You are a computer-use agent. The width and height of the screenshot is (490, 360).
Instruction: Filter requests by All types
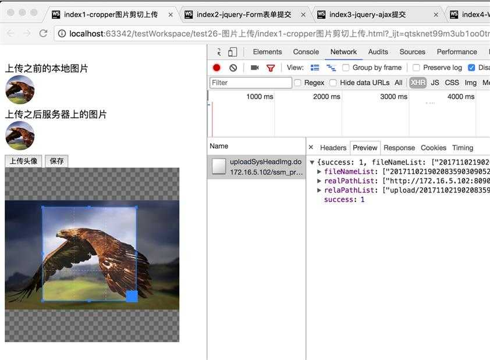399,83
